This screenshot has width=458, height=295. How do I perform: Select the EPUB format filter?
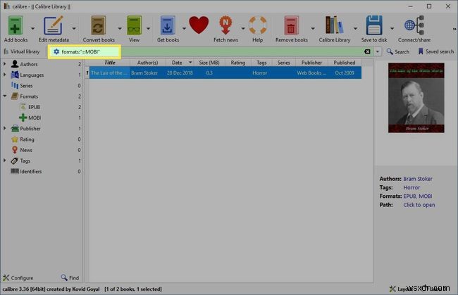pyautogui.click(x=34, y=107)
